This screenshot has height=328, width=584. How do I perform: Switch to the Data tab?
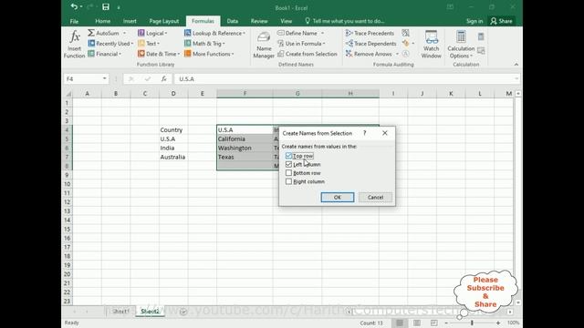[x=232, y=21]
